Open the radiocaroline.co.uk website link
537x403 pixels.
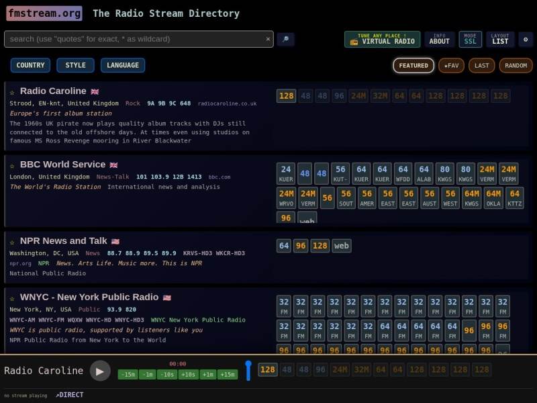pos(227,103)
